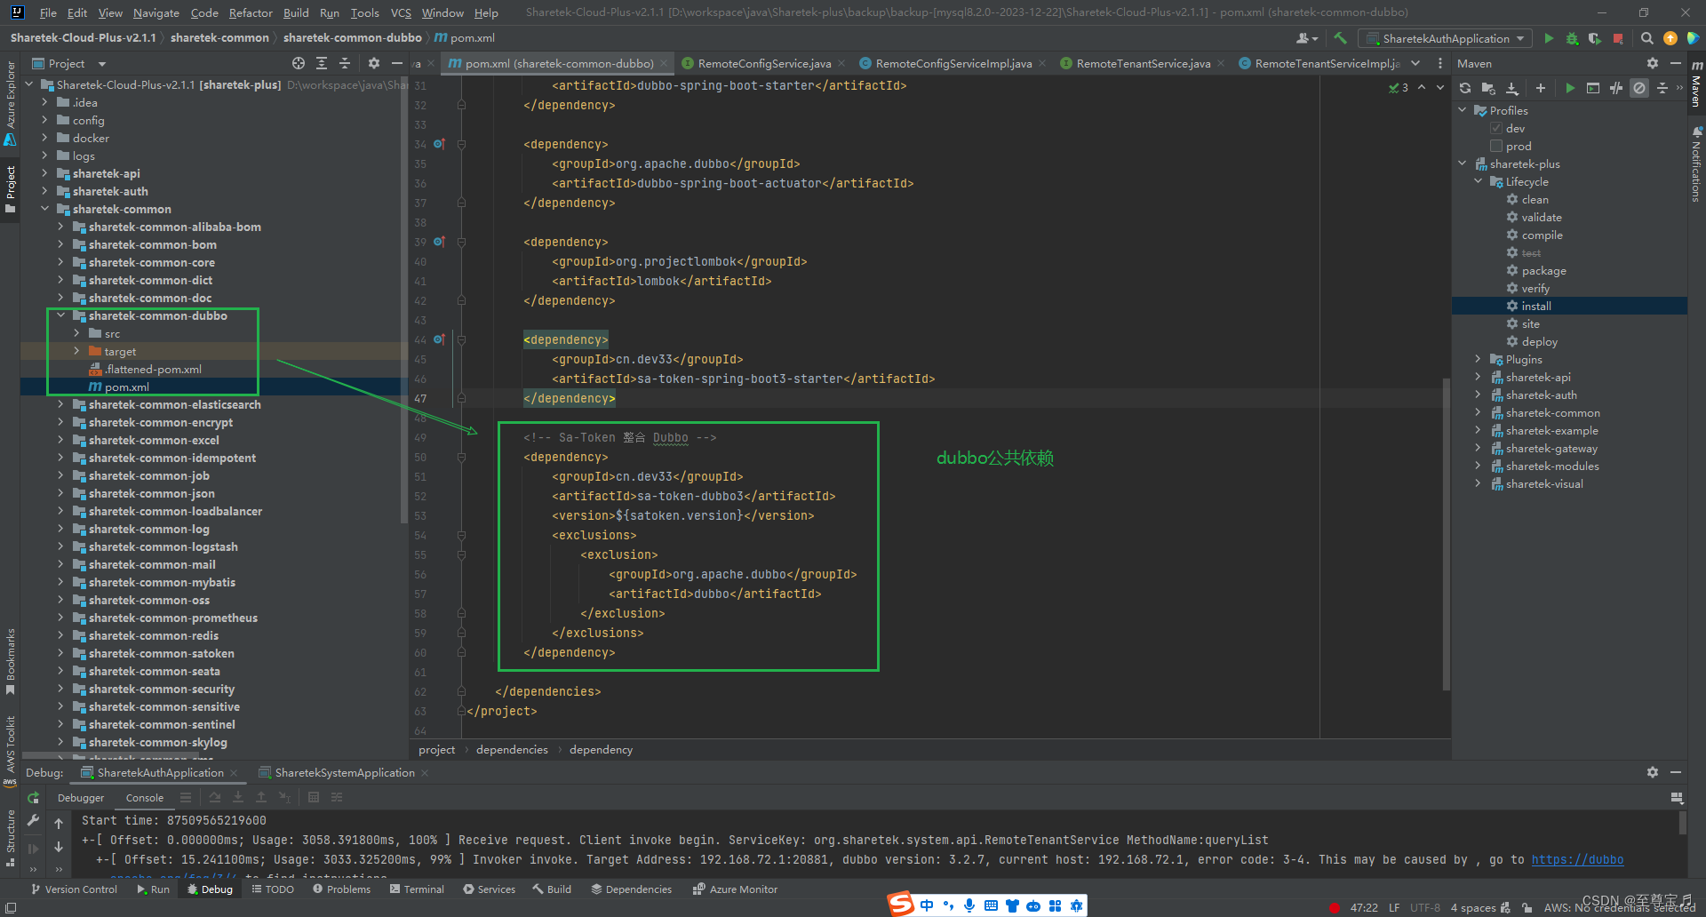
Task: Expand the target folder
Action: click(x=76, y=351)
